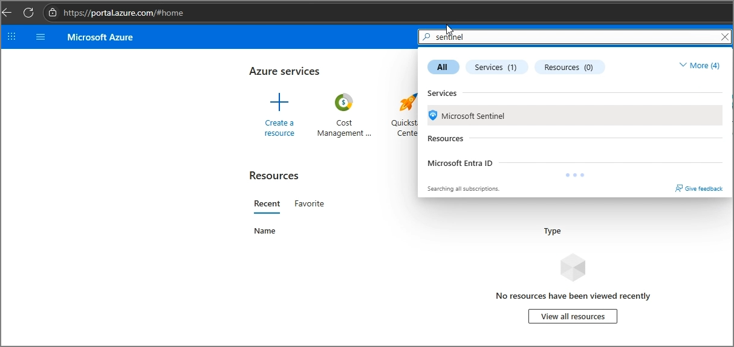This screenshot has height=347, width=734.
Task: Click the Name column header
Action: click(264, 231)
